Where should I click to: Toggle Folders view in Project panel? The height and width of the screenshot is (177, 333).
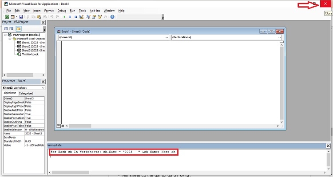pyautogui.click(x=19, y=29)
